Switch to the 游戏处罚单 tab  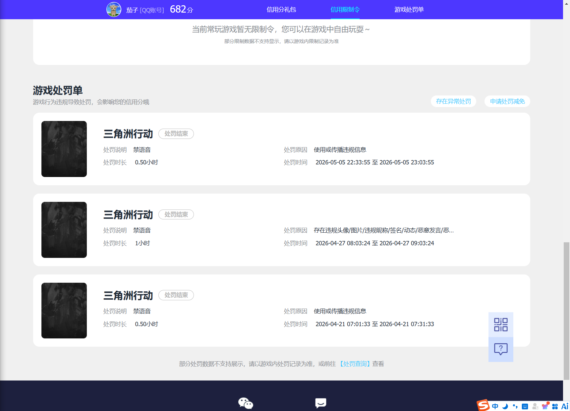pyautogui.click(x=409, y=10)
